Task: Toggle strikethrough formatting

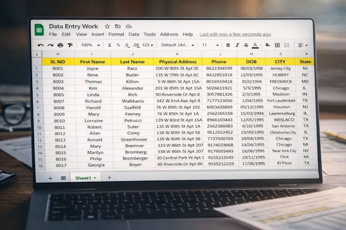Action: pyautogui.click(x=246, y=45)
